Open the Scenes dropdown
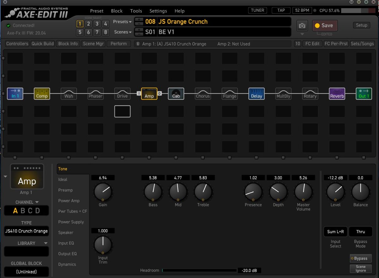Screen dimensions: 379x278 (x=123, y=32)
